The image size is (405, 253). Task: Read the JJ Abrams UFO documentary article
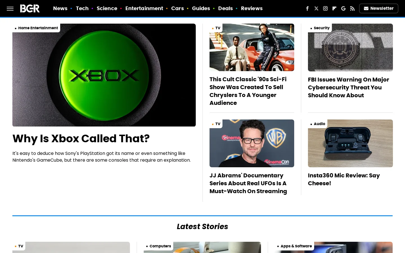(248, 183)
